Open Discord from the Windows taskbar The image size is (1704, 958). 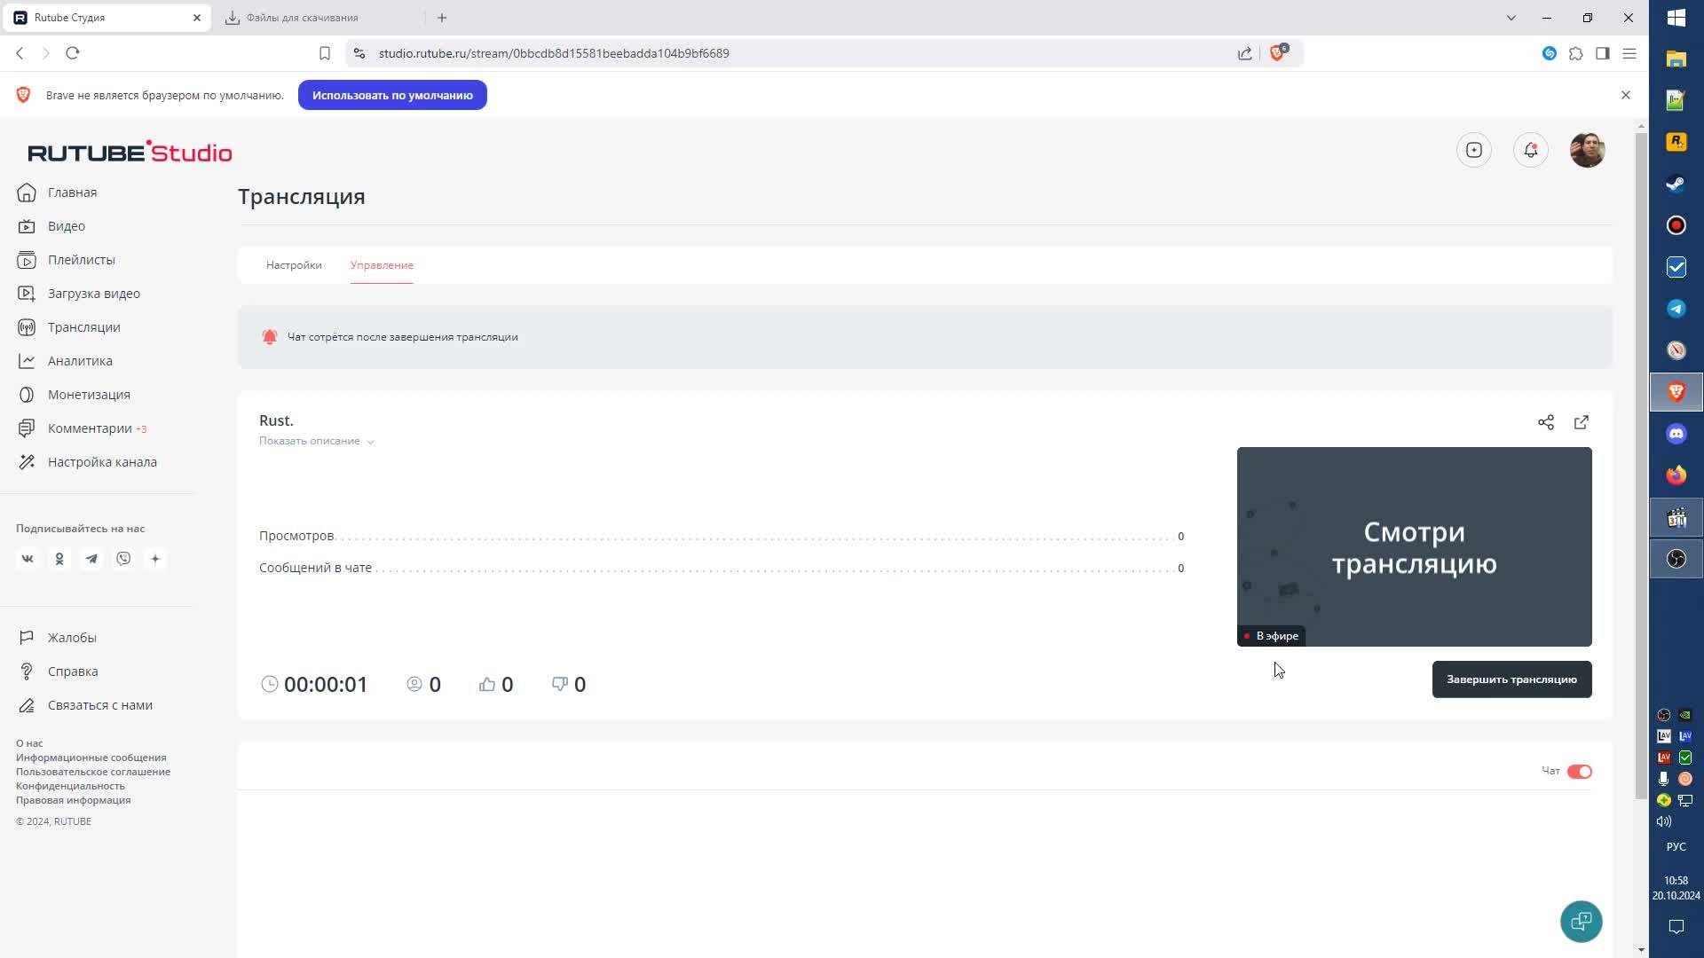point(1676,434)
